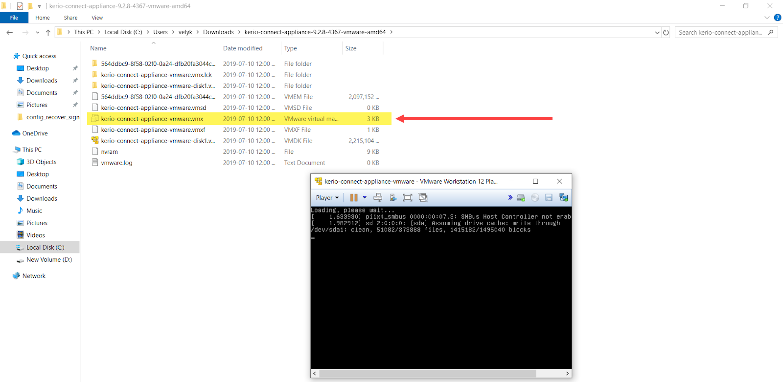Select OneDrive in navigation pane
Viewport: 783px width, 382px height.
(35, 133)
